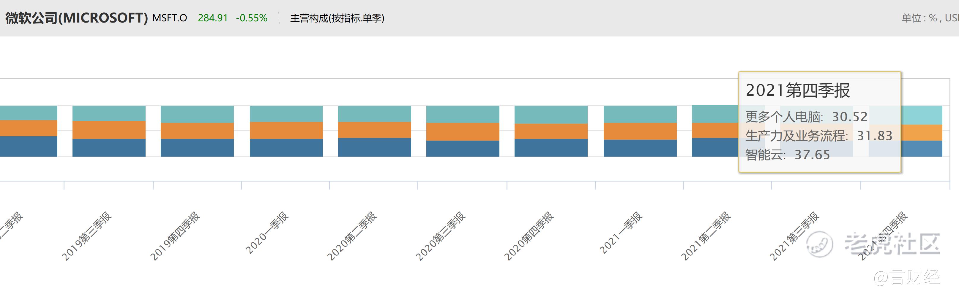Click the -0.55% change value
Viewport: 959px width, 299px height.
[x=252, y=18]
